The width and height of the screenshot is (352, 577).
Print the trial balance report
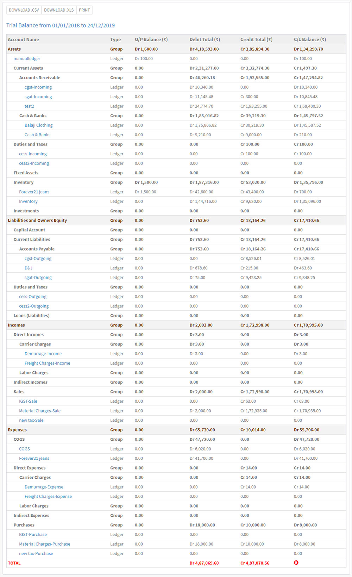84,10
